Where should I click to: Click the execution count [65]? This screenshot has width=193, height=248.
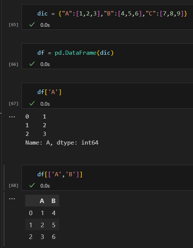click(x=14, y=25)
